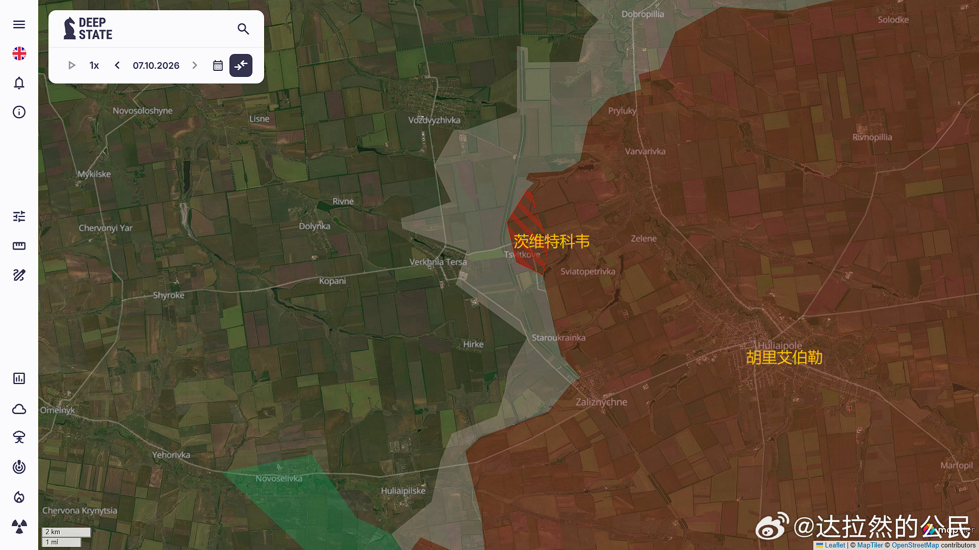The image size is (979, 550).
Task: Click the Sviatopetrivka label
Action: (x=588, y=271)
